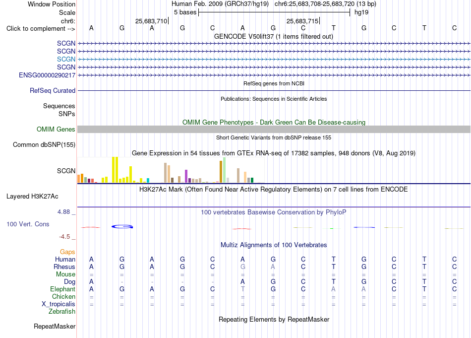The width and height of the screenshot is (471, 338).
Task: Click the 'RepeatMasker' track label
Action: pyautogui.click(x=55, y=326)
